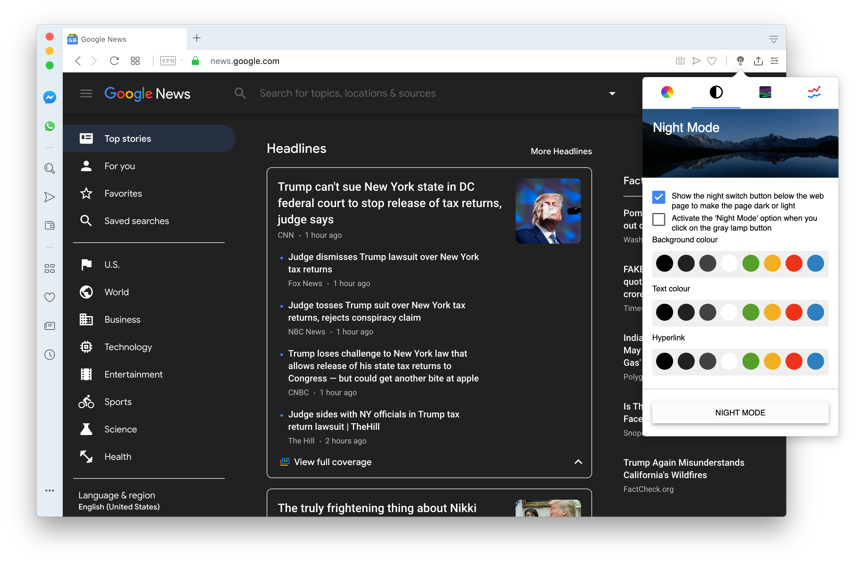Open 'Trump Again Misunderstands California's Wildfires' article
Image resolution: width=862 pixels, height=565 pixels.
tap(684, 469)
